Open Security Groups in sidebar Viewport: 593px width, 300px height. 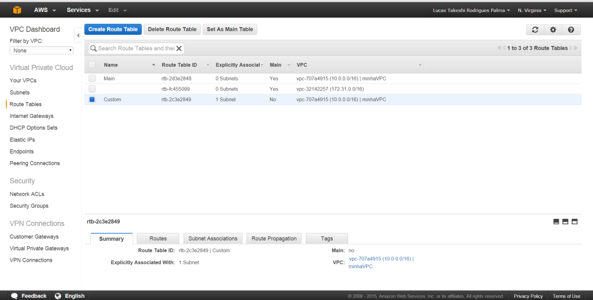(x=29, y=206)
